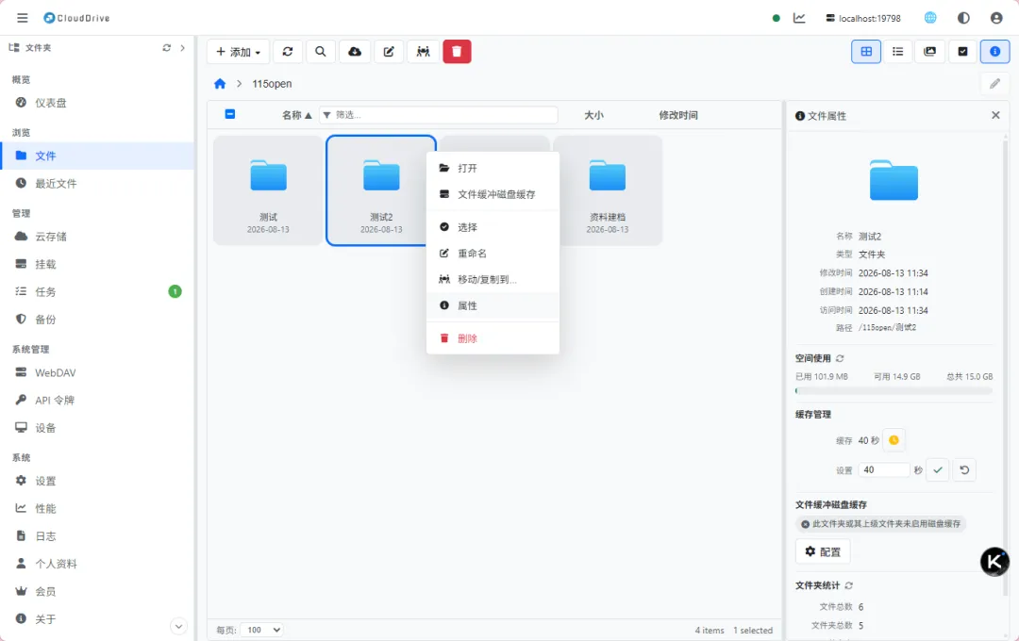Refresh 空间使用 statistics
The height and width of the screenshot is (641, 1019).
pos(841,358)
